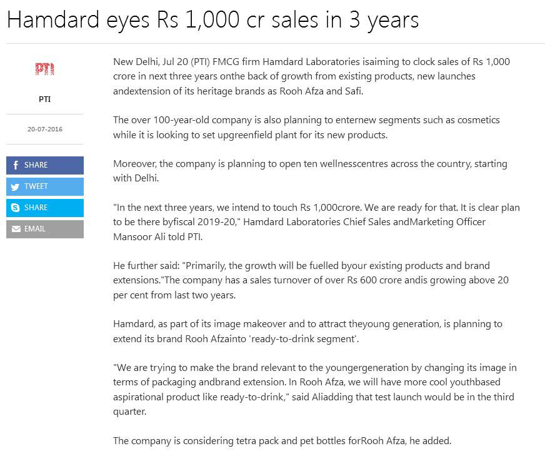
Task: Click the paragraph starting "New Delhi, Jul 20"
Action: 311,76
